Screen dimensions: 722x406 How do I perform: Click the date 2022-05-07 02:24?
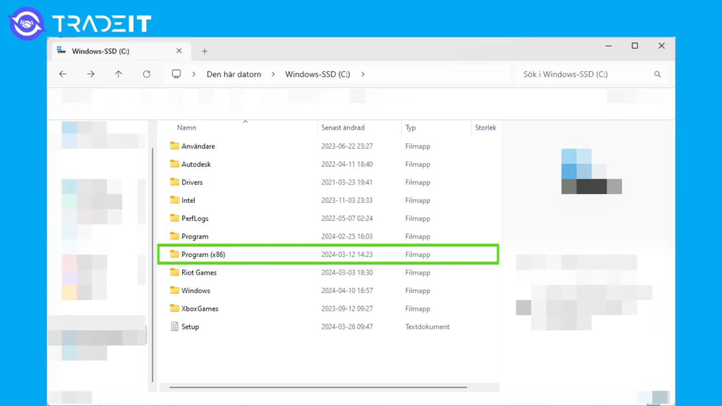[347, 219]
